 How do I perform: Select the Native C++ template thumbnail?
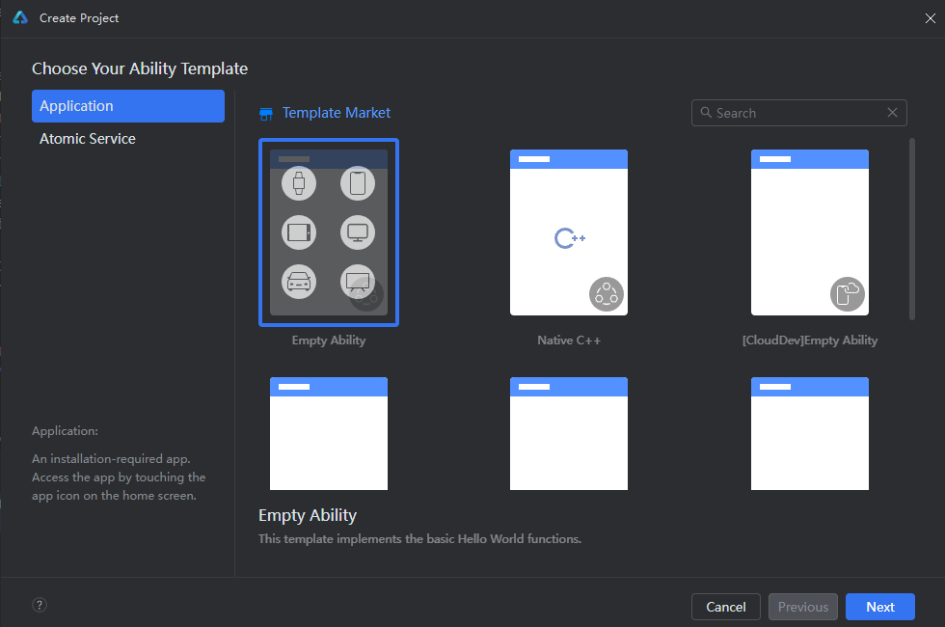[x=569, y=232]
